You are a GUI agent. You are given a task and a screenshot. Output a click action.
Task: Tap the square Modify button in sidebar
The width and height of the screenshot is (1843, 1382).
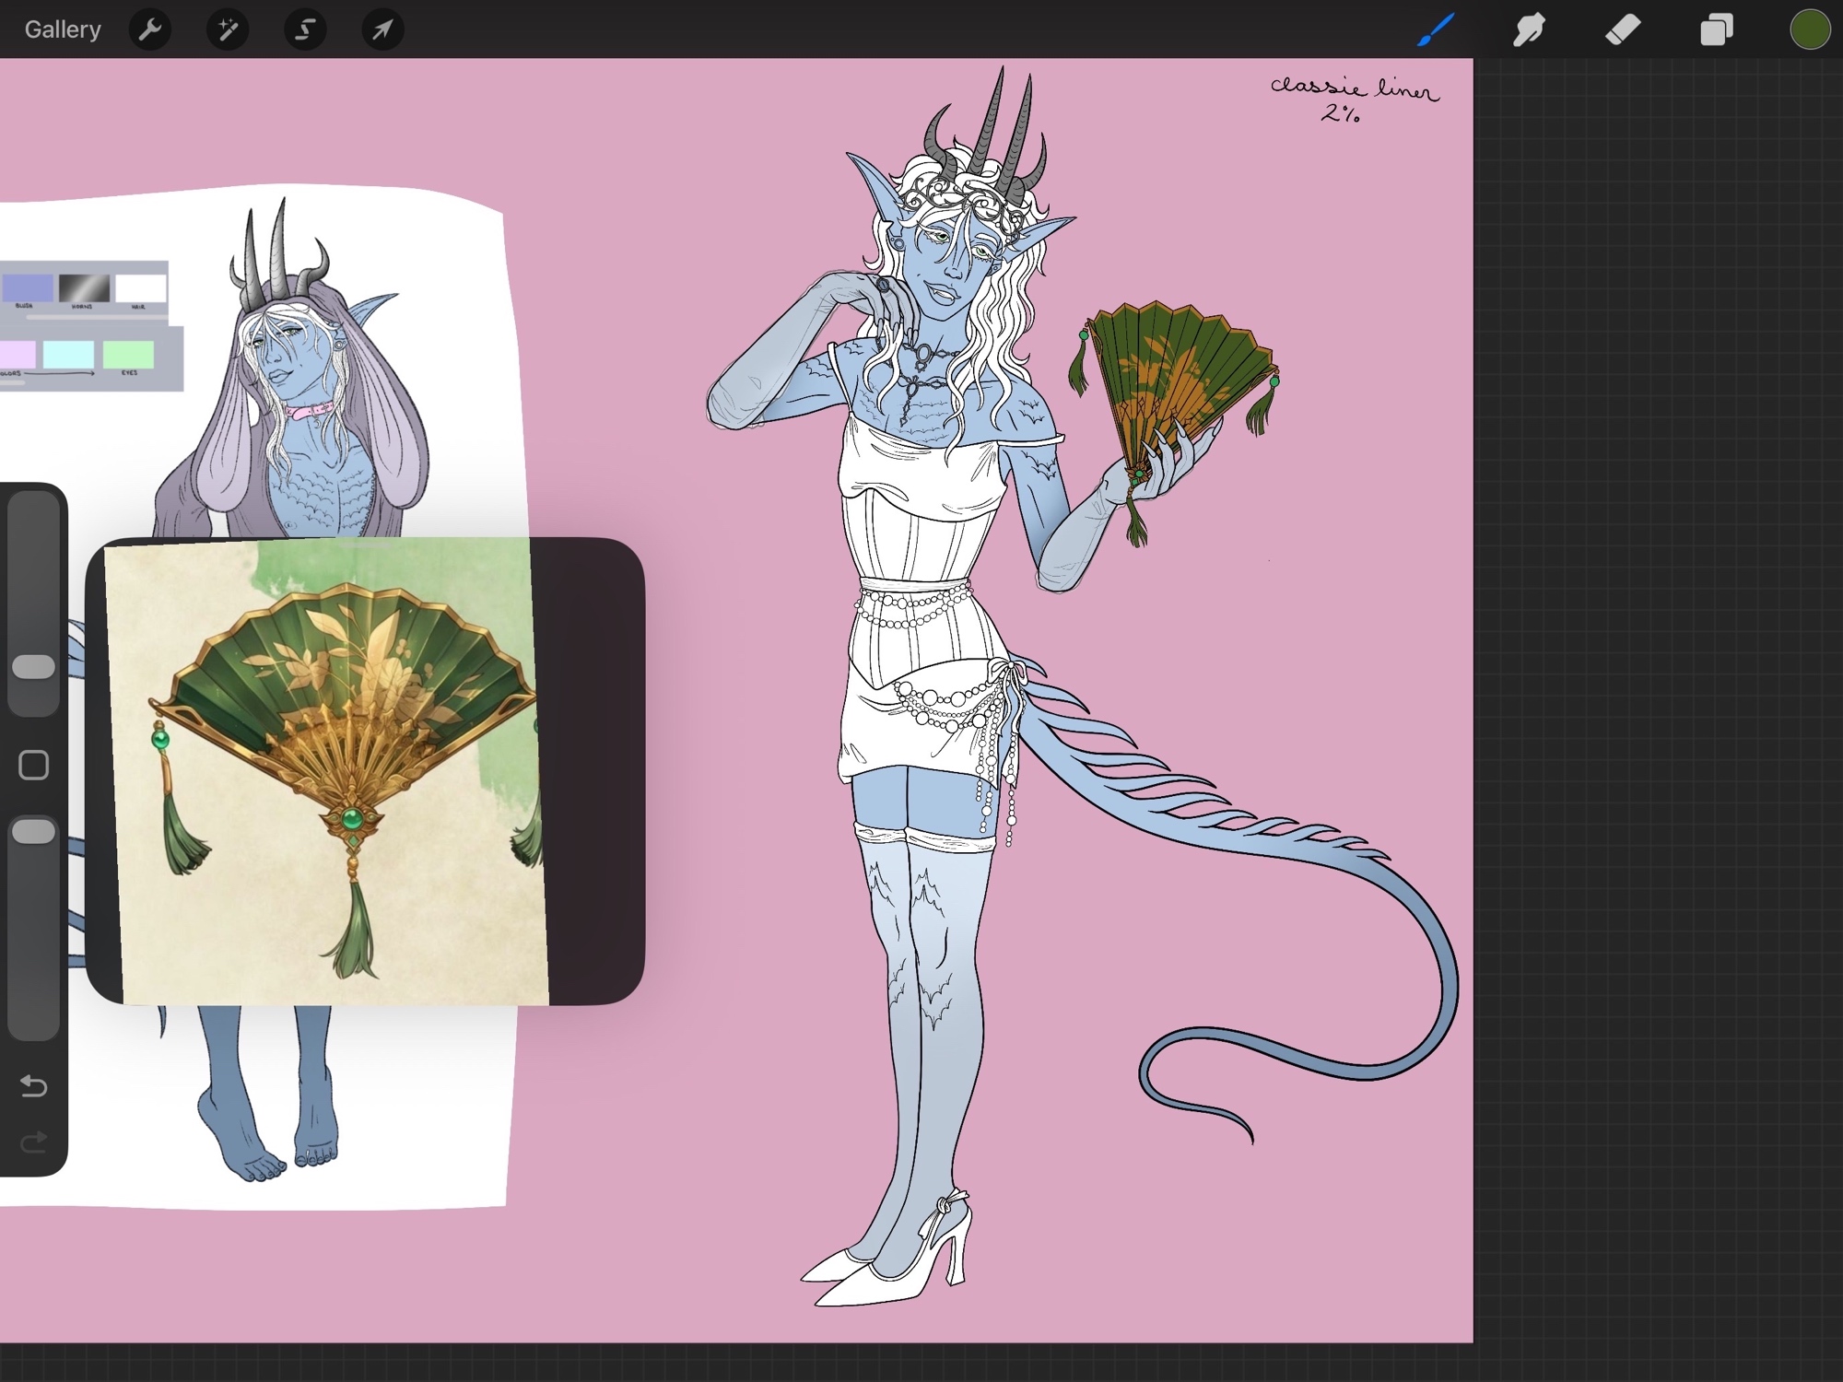click(34, 765)
